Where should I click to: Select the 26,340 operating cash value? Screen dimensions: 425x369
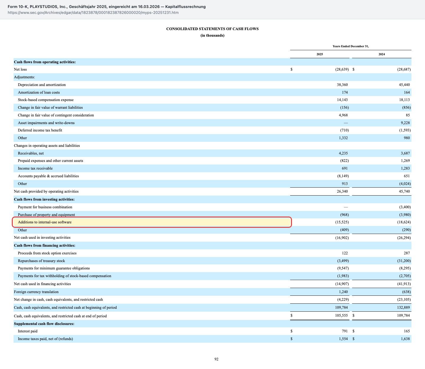(x=342, y=191)
